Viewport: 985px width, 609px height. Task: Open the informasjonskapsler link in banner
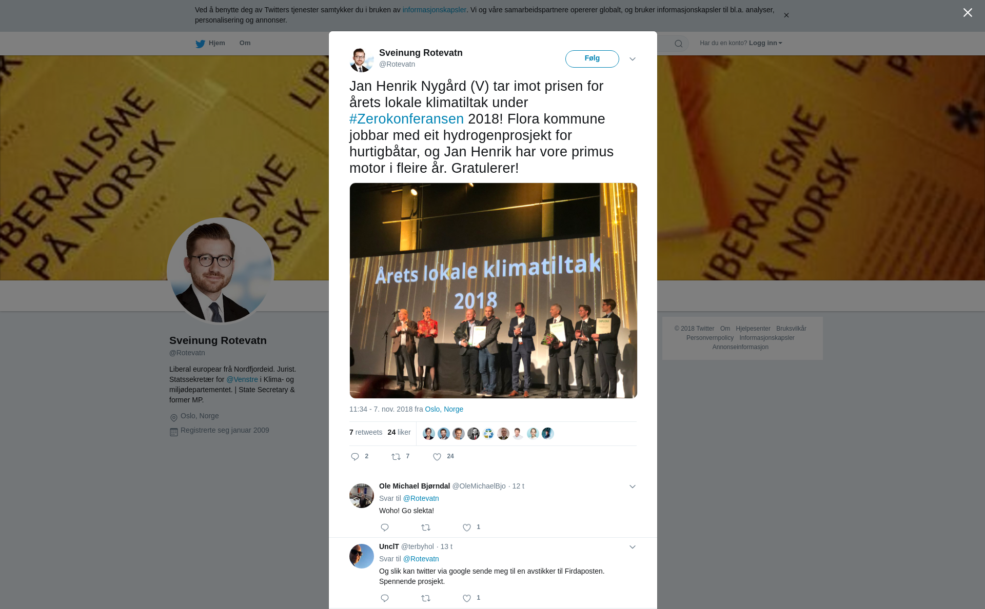pos(434,10)
